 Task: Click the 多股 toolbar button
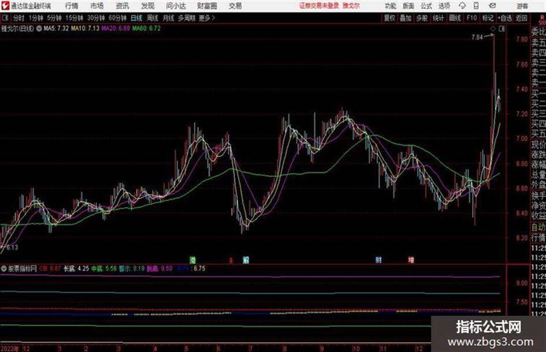(422, 18)
